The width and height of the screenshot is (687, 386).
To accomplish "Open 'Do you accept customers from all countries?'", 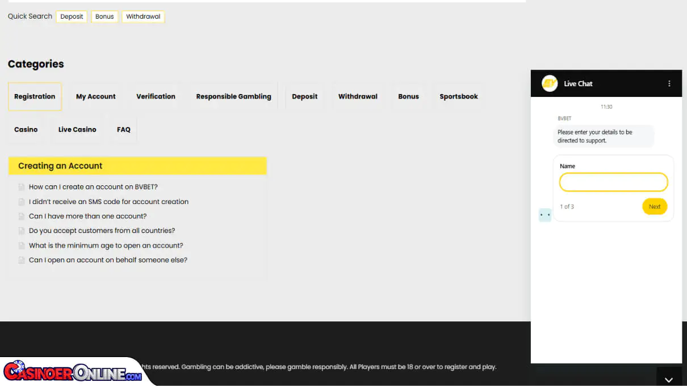I will click(102, 231).
